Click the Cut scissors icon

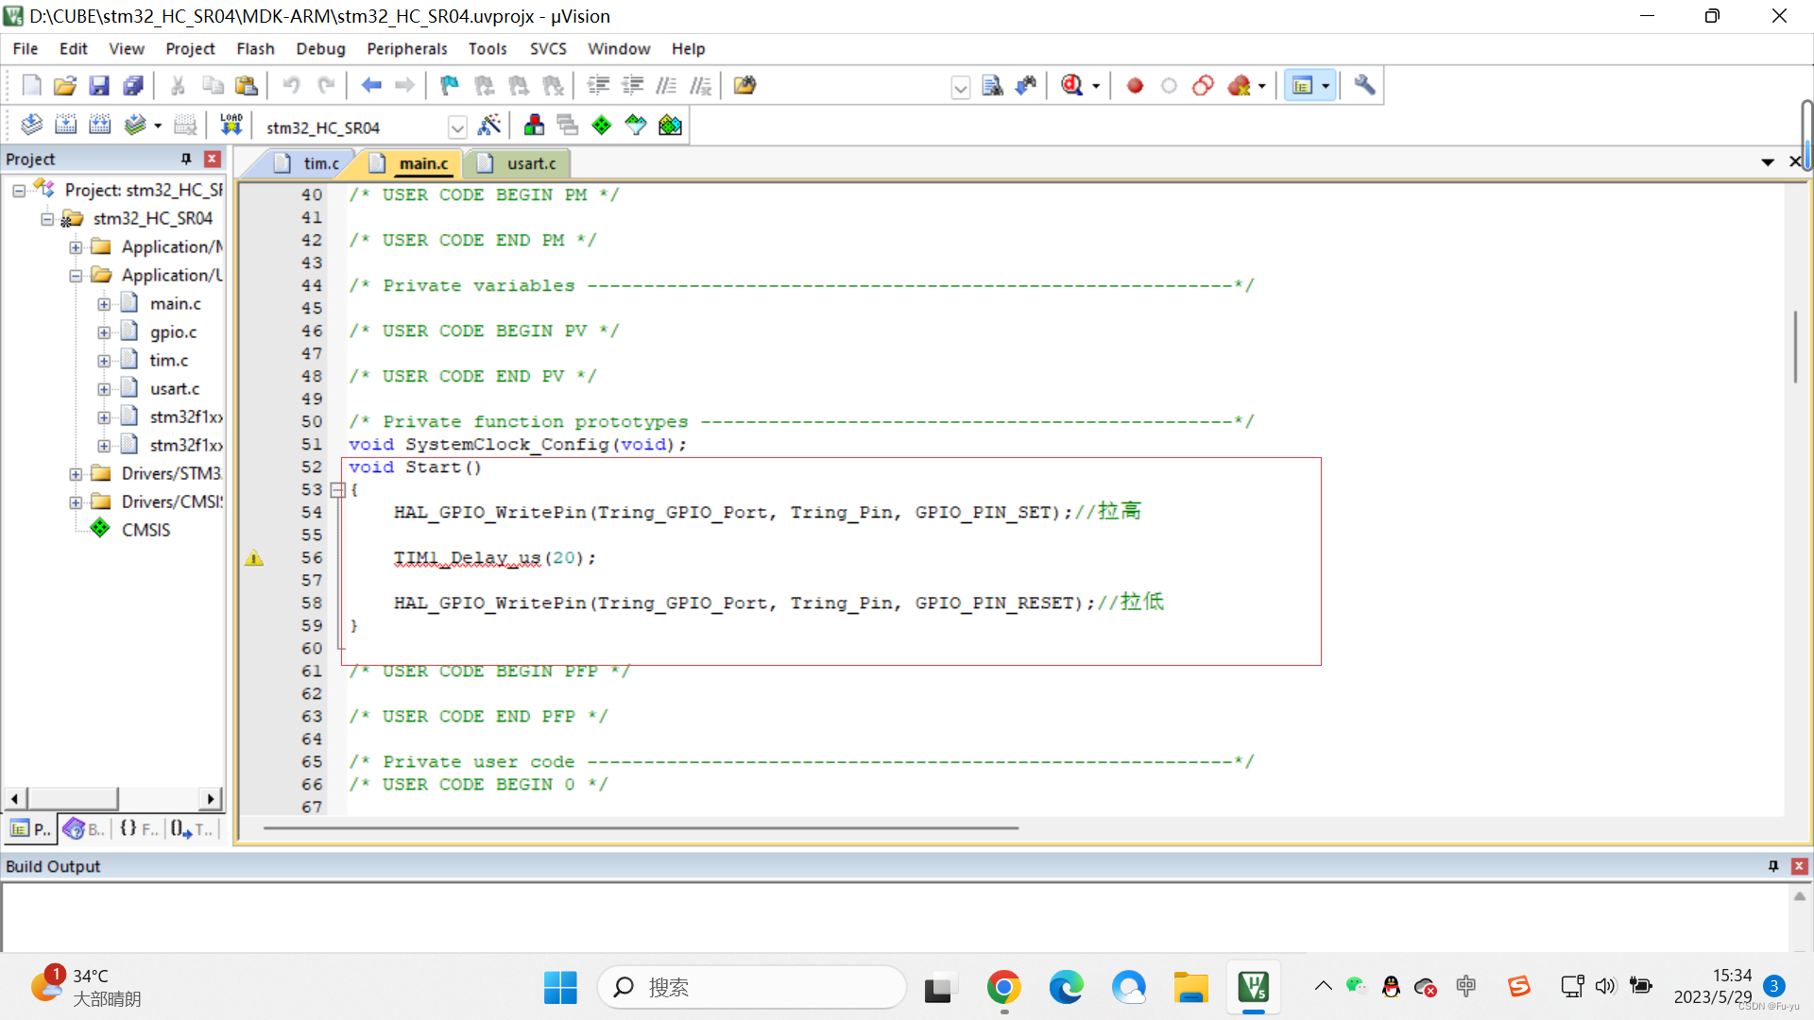click(x=178, y=86)
